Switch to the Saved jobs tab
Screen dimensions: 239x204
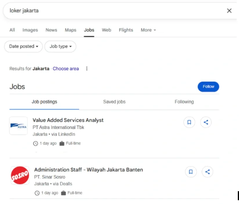coord(114,102)
